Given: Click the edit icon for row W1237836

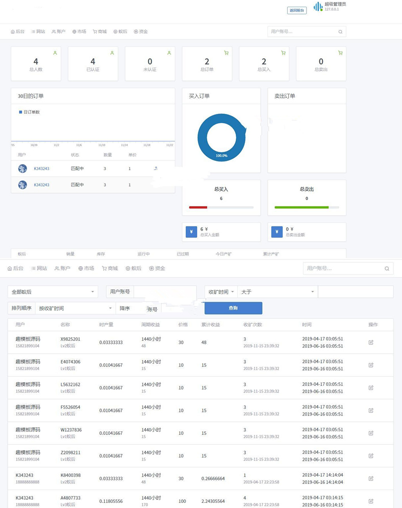Looking at the screenshot, I should [371, 433].
